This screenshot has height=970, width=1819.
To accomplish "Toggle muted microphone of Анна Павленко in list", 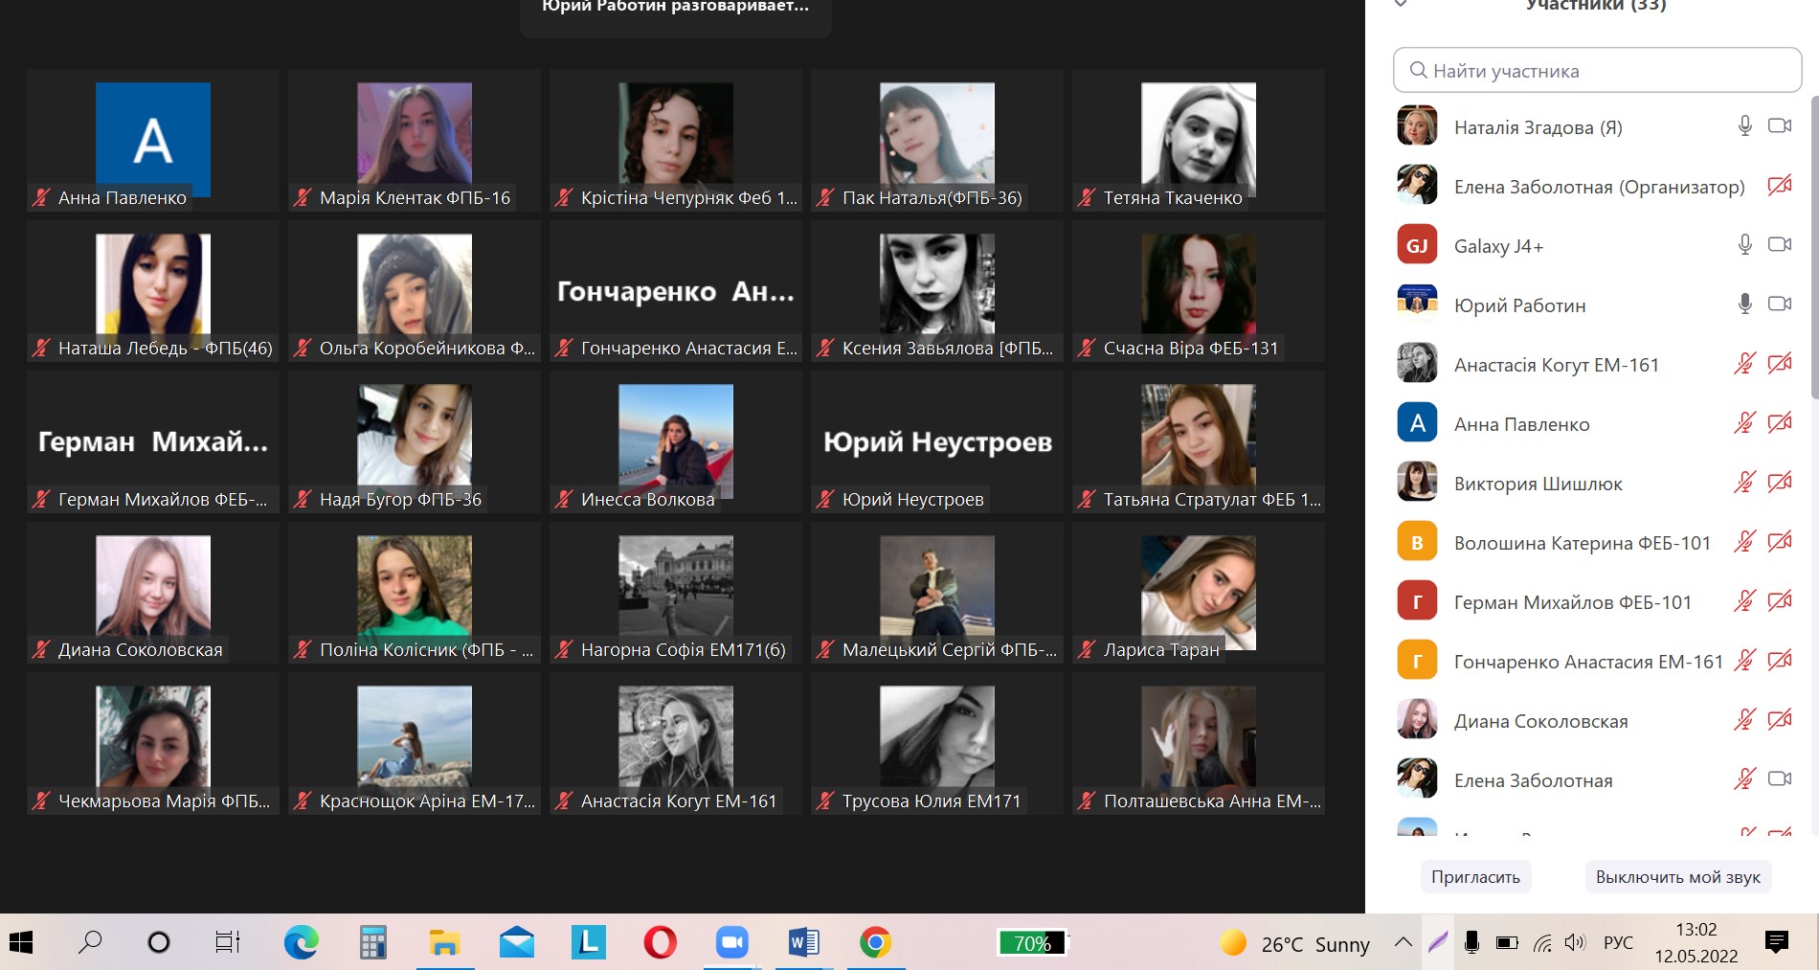I will click(1744, 423).
